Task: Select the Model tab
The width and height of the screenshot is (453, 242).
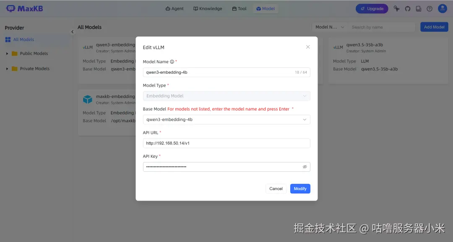Action: [x=266, y=9]
